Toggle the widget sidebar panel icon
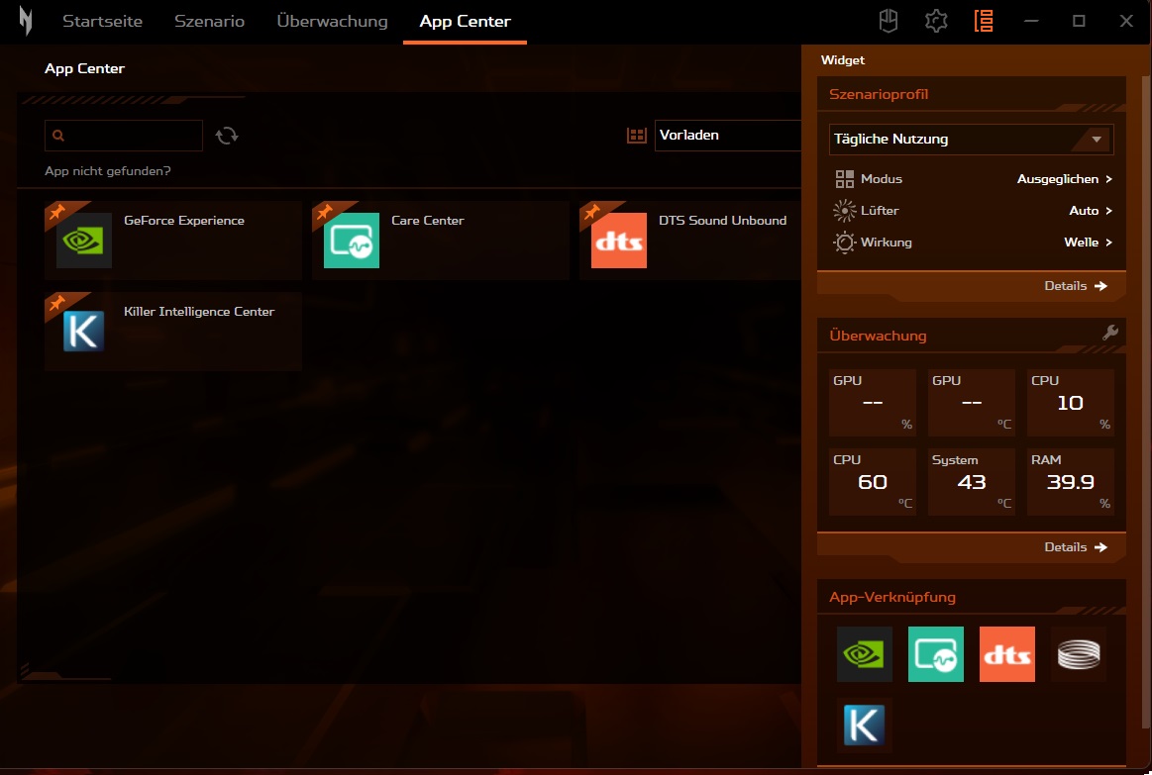1152x775 pixels. tap(984, 22)
